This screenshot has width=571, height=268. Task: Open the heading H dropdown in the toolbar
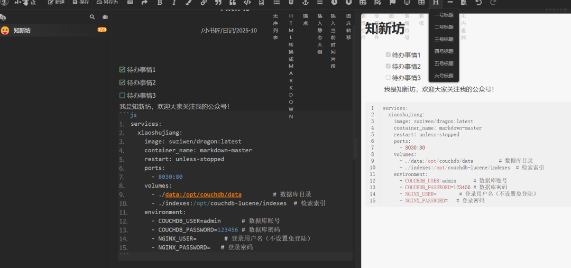click(436, 3)
